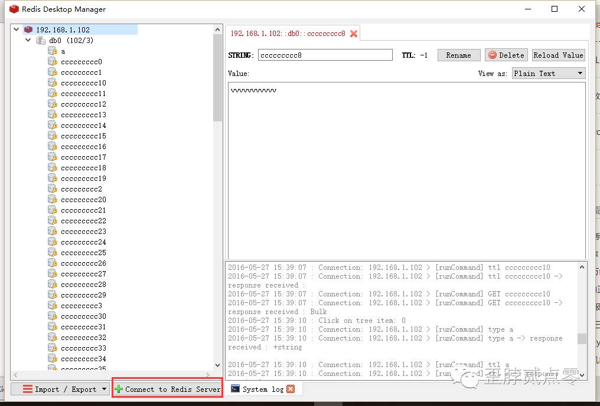Click the key icon next to cccccccccc1
The width and height of the screenshot is (600, 406).
53,72
